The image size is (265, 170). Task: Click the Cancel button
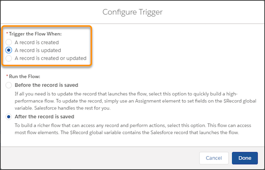(x=214, y=158)
